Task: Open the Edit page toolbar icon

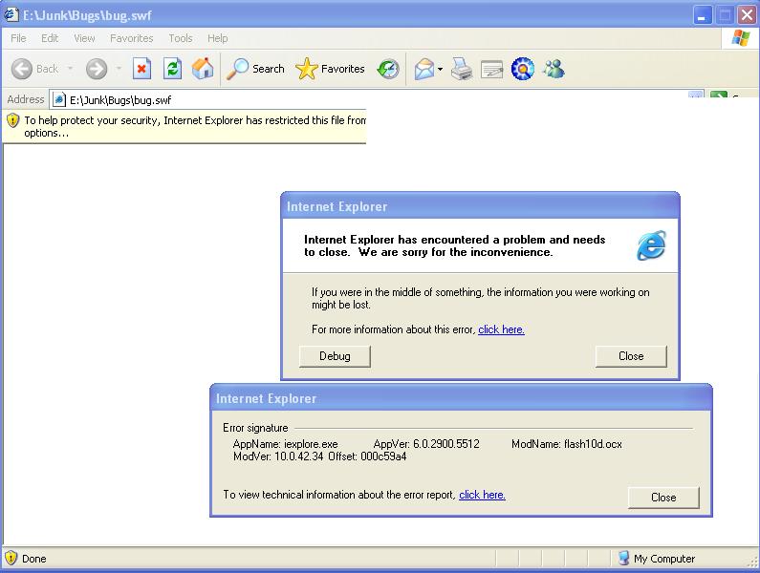Action: click(491, 69)
